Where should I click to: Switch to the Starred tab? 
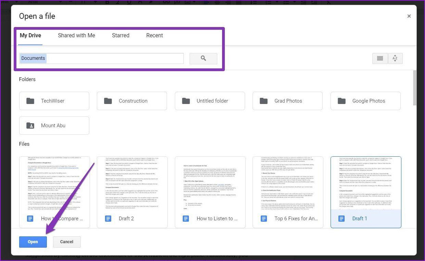tap(120, 36)
